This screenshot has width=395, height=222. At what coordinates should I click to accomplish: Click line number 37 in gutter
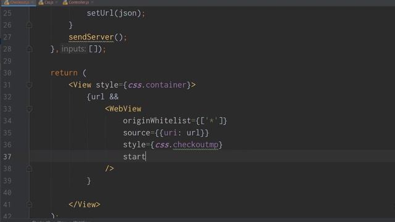click(x=7, y=157)
